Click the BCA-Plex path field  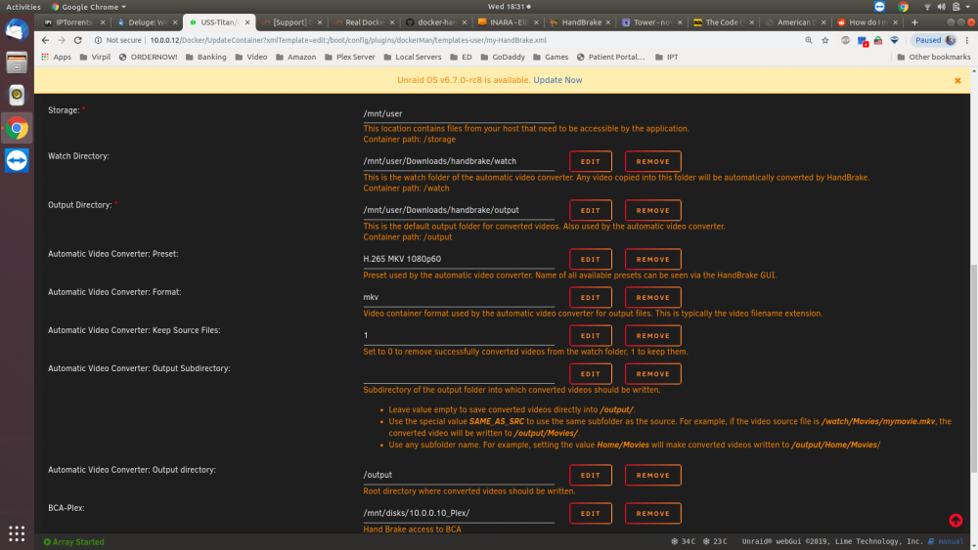[459, 513]
